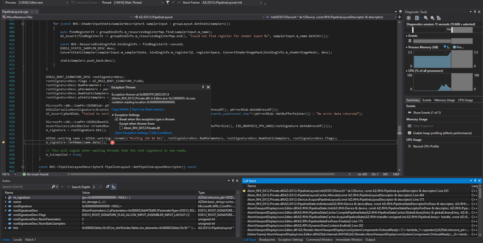Expand the rootSignatureDesc variable row
The height and width of the screenshot is (243, 483).
[6, 211]
